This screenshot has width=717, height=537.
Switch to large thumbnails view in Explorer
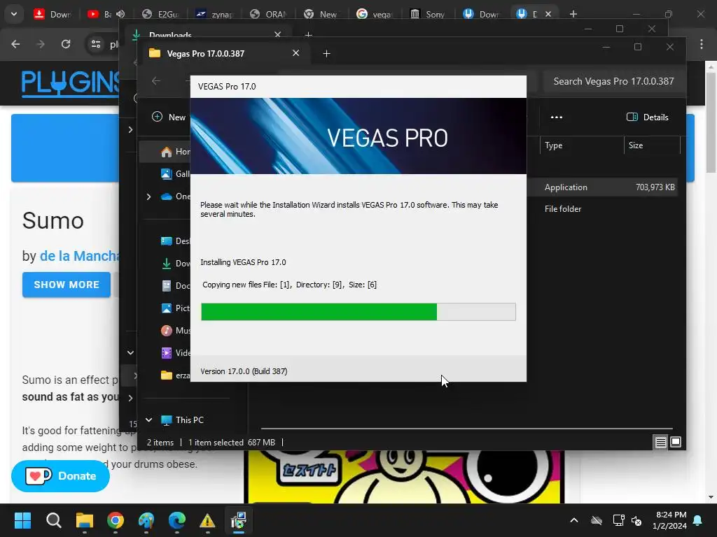(676, 442)
